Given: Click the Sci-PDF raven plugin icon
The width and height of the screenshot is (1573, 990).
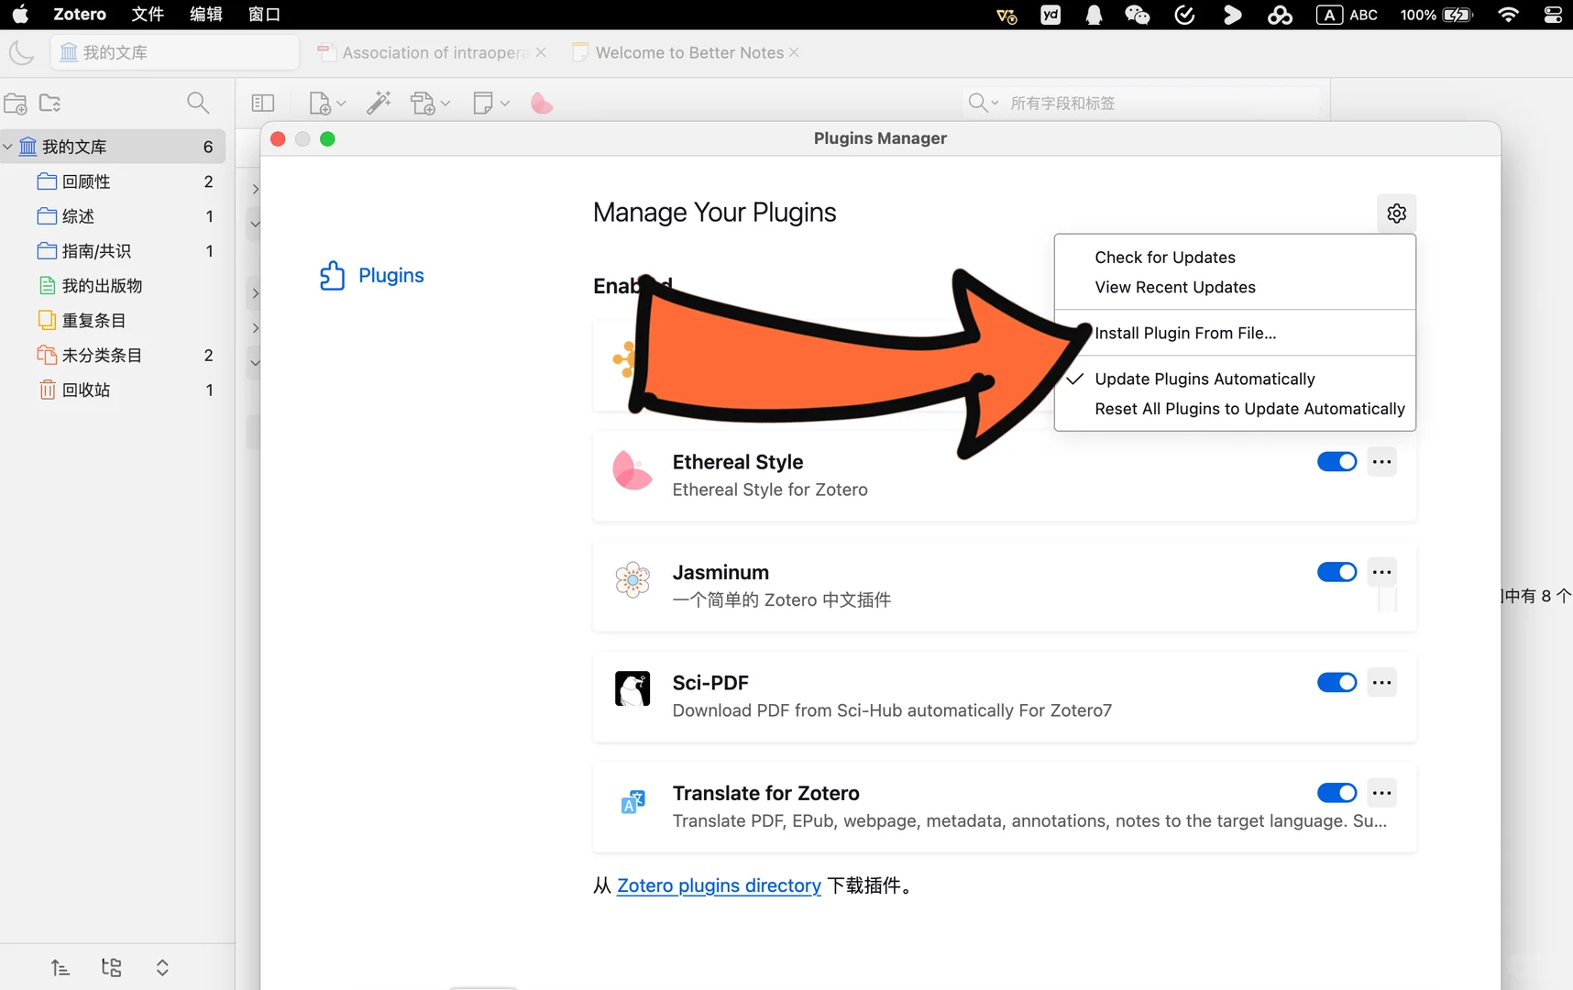Looking at the screenshot, I should (632, 689).
